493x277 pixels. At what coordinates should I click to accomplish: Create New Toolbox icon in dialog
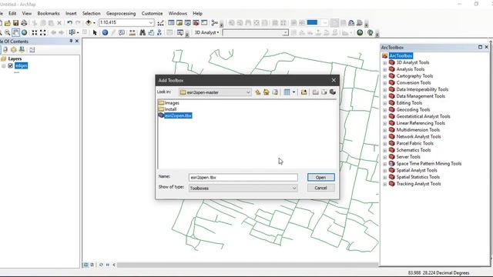click(333, 92)
